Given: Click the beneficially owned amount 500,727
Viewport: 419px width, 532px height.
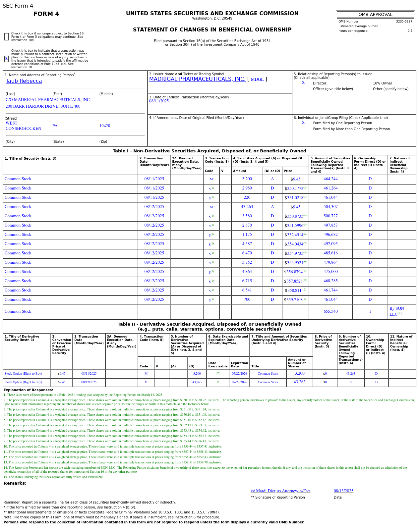Looking at the screenshot, I should pyautogui.click(x=330, y=216).
